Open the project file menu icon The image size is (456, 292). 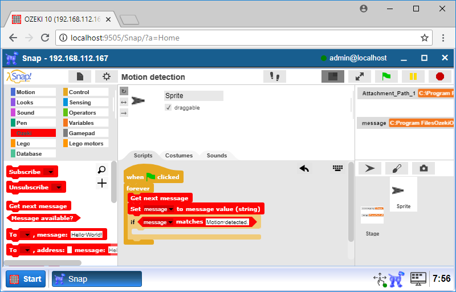click(x=80, y=76)
